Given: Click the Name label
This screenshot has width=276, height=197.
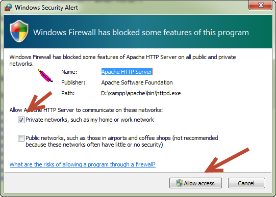Looking at the screenshot, I should [x=69, y=72].
